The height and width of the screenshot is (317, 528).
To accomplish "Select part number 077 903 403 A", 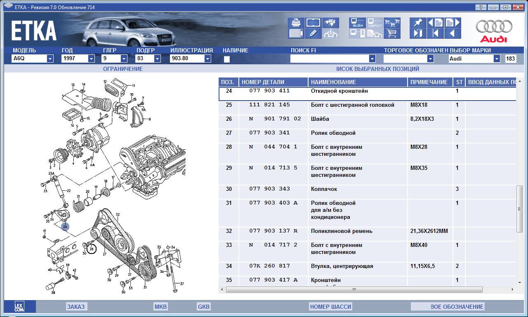I will pos(273,203).
